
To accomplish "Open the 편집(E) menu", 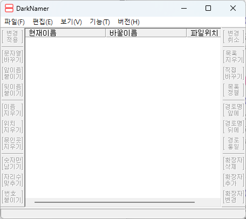I will coord(43,22).
